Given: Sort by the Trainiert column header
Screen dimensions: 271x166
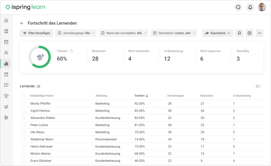Looking at the screenshot, I should click(x=141, y=96).
